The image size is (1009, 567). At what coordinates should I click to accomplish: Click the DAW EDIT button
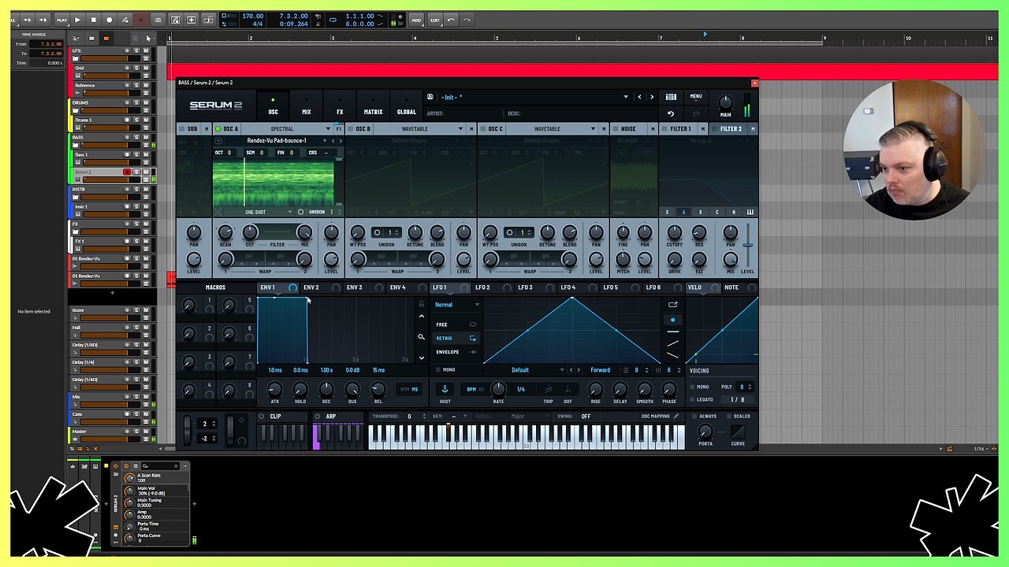tap(435, 20)
